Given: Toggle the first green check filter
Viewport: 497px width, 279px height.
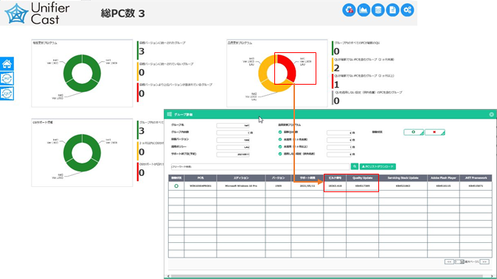Looking at the screenshot, I should pos(280,132).
